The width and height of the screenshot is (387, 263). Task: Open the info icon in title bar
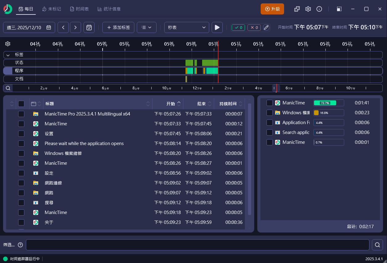pyautogui.click(x=319, y=9)
